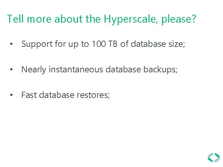Click the '100 TB' text in first bullet
The image size is (223, 167).
click(105, 44)
